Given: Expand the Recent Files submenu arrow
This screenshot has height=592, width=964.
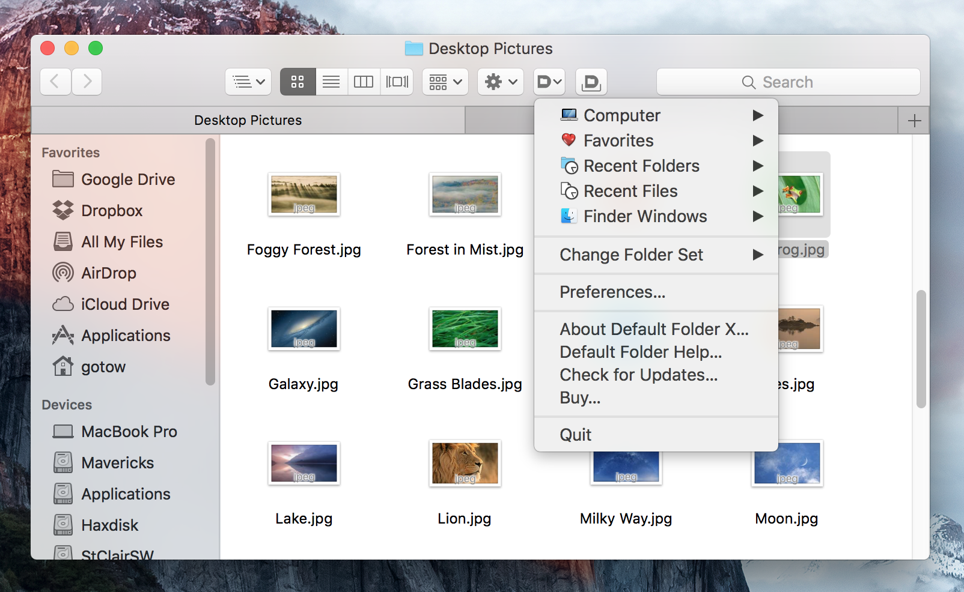Looking at the screenshot, I should [758, 191].
